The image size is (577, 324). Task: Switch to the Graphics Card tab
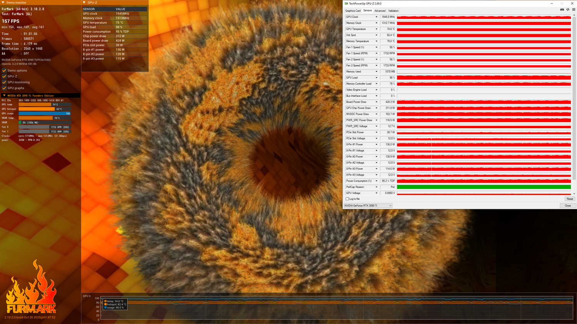(353, 11)
